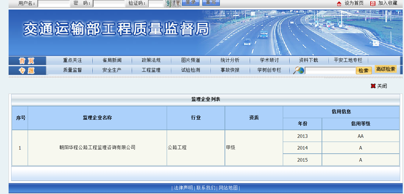
Task: Open the 网站地图 footer link
Action: click(x=228, y=188)
